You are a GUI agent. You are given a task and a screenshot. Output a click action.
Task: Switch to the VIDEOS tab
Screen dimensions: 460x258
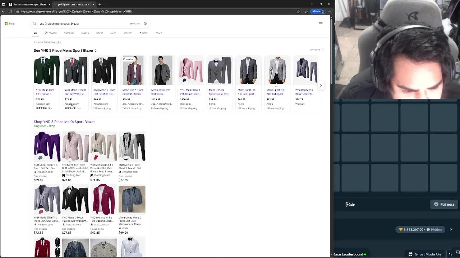(100, 33)
